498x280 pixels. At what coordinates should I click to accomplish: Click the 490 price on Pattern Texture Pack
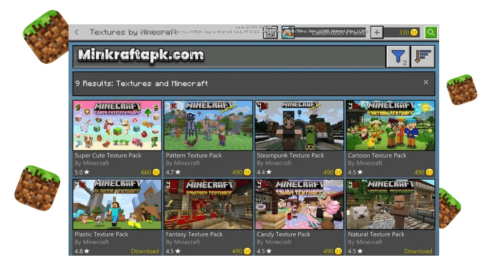(x=241, y=172)
